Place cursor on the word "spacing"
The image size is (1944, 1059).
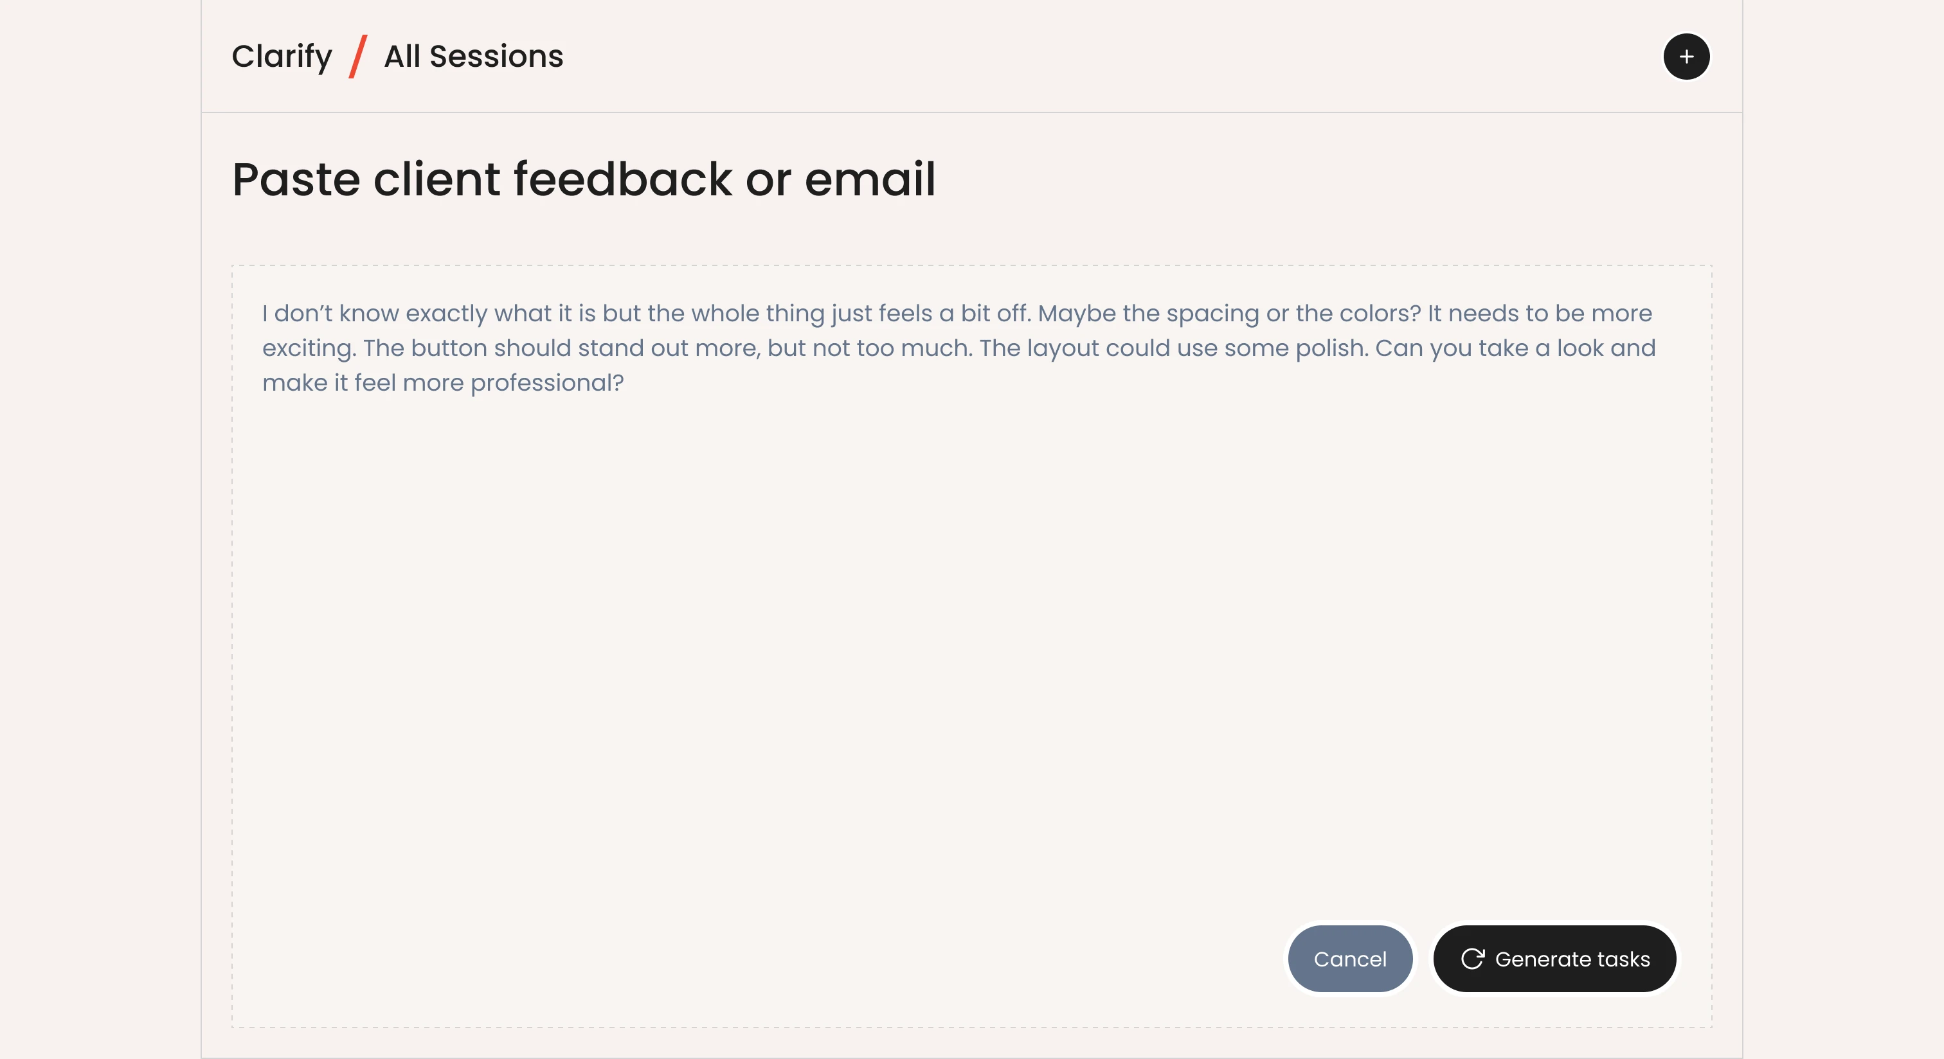pyautogui.click(x=1212, y=314)
